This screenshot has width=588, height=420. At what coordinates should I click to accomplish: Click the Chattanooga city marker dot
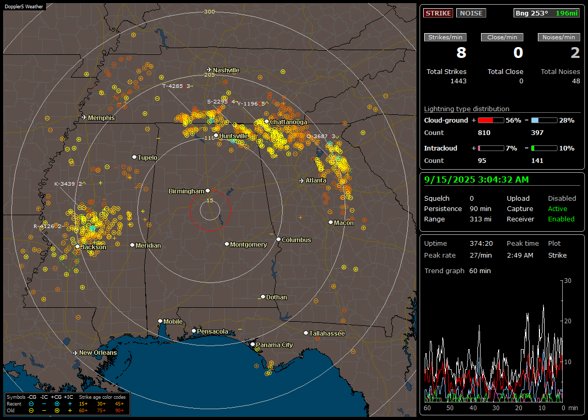(x=267, y=121)
